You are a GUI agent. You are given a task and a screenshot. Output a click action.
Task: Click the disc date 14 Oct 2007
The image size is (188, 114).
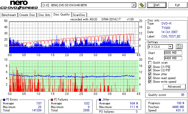point(169,32)
